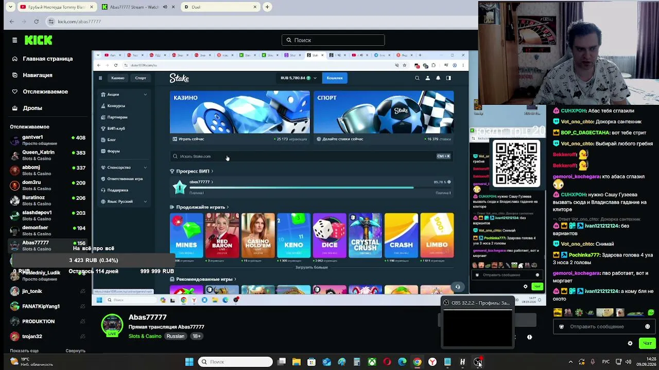Image resolution: width=659 pixels, height=370 pixels.
Task: Click the stream report alert icon
Action: coord(529,337)
